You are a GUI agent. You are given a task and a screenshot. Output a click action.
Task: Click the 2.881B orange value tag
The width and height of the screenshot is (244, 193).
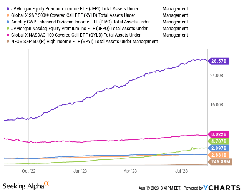click(218, 155)
